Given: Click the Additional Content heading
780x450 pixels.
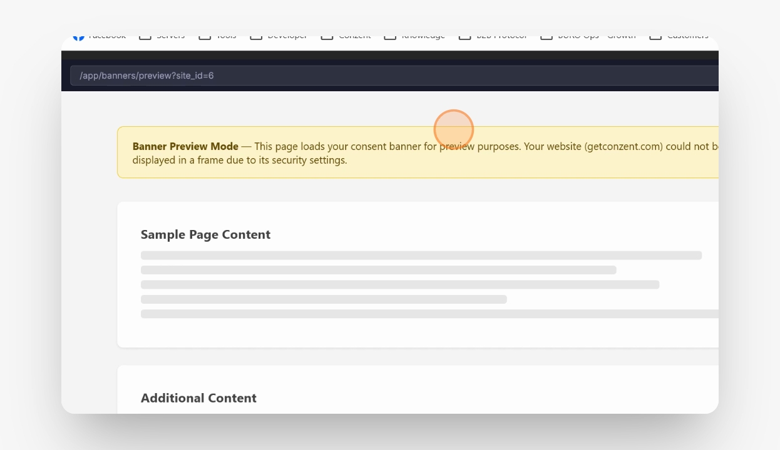Looking at the screenshot, I should (x=198, y=398).
